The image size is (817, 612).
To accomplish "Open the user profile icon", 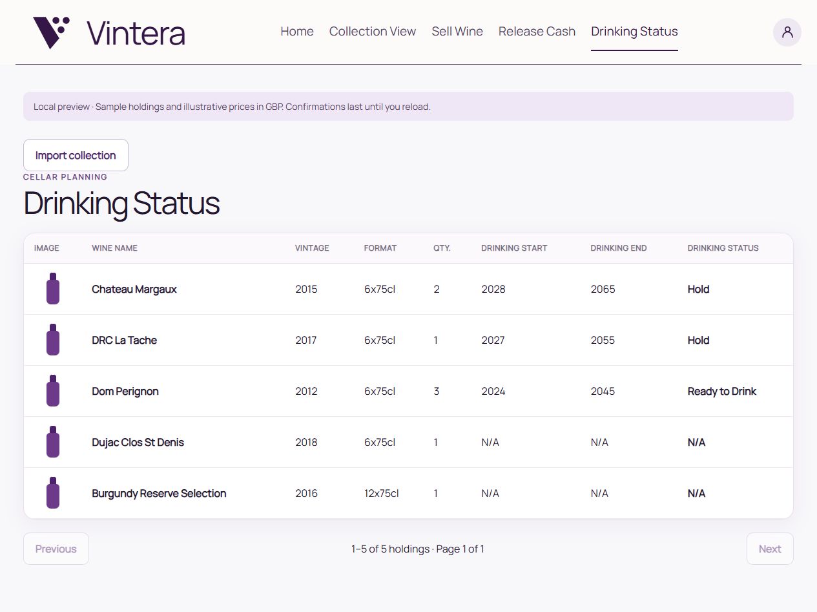I will pos(787,32).
